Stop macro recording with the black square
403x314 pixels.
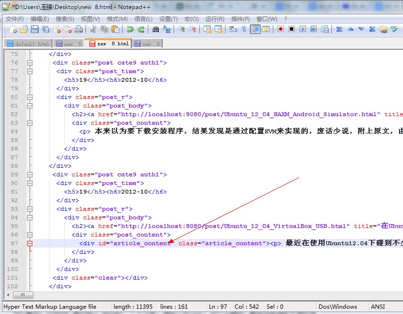[291, 29]
